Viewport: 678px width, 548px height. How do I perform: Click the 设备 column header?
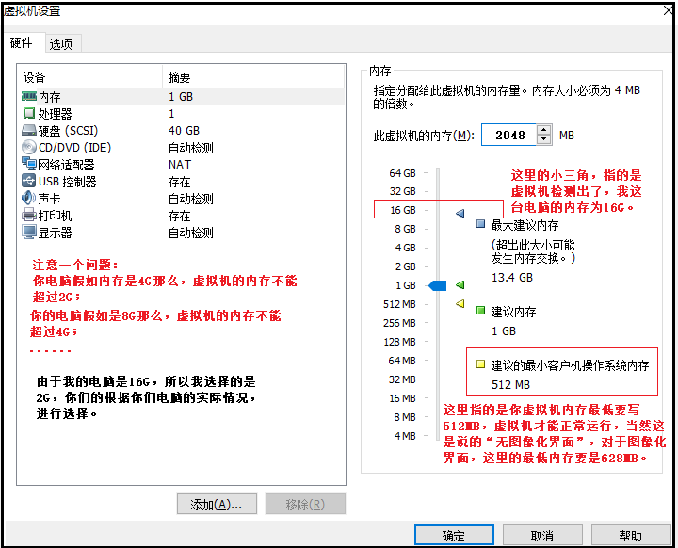[x=34, y=77]
